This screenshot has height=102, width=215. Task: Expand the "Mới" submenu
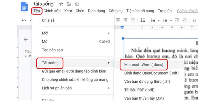coord(109,33)
